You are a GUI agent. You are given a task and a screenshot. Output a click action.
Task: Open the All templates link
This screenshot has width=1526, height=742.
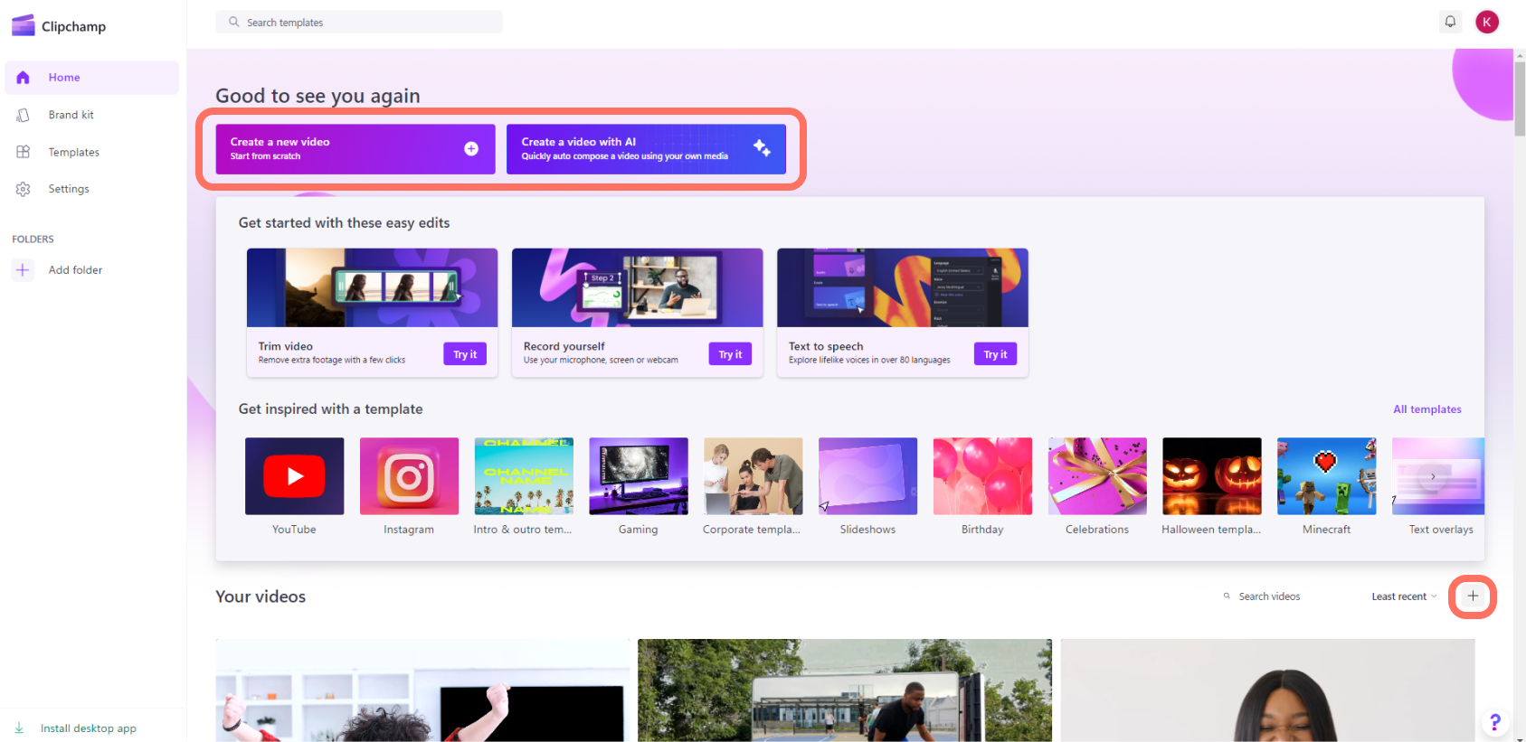[x=1426, y=409]
